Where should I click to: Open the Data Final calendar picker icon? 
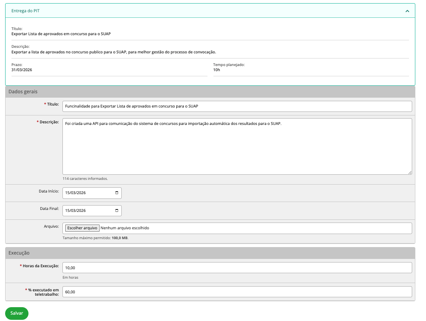117,211
